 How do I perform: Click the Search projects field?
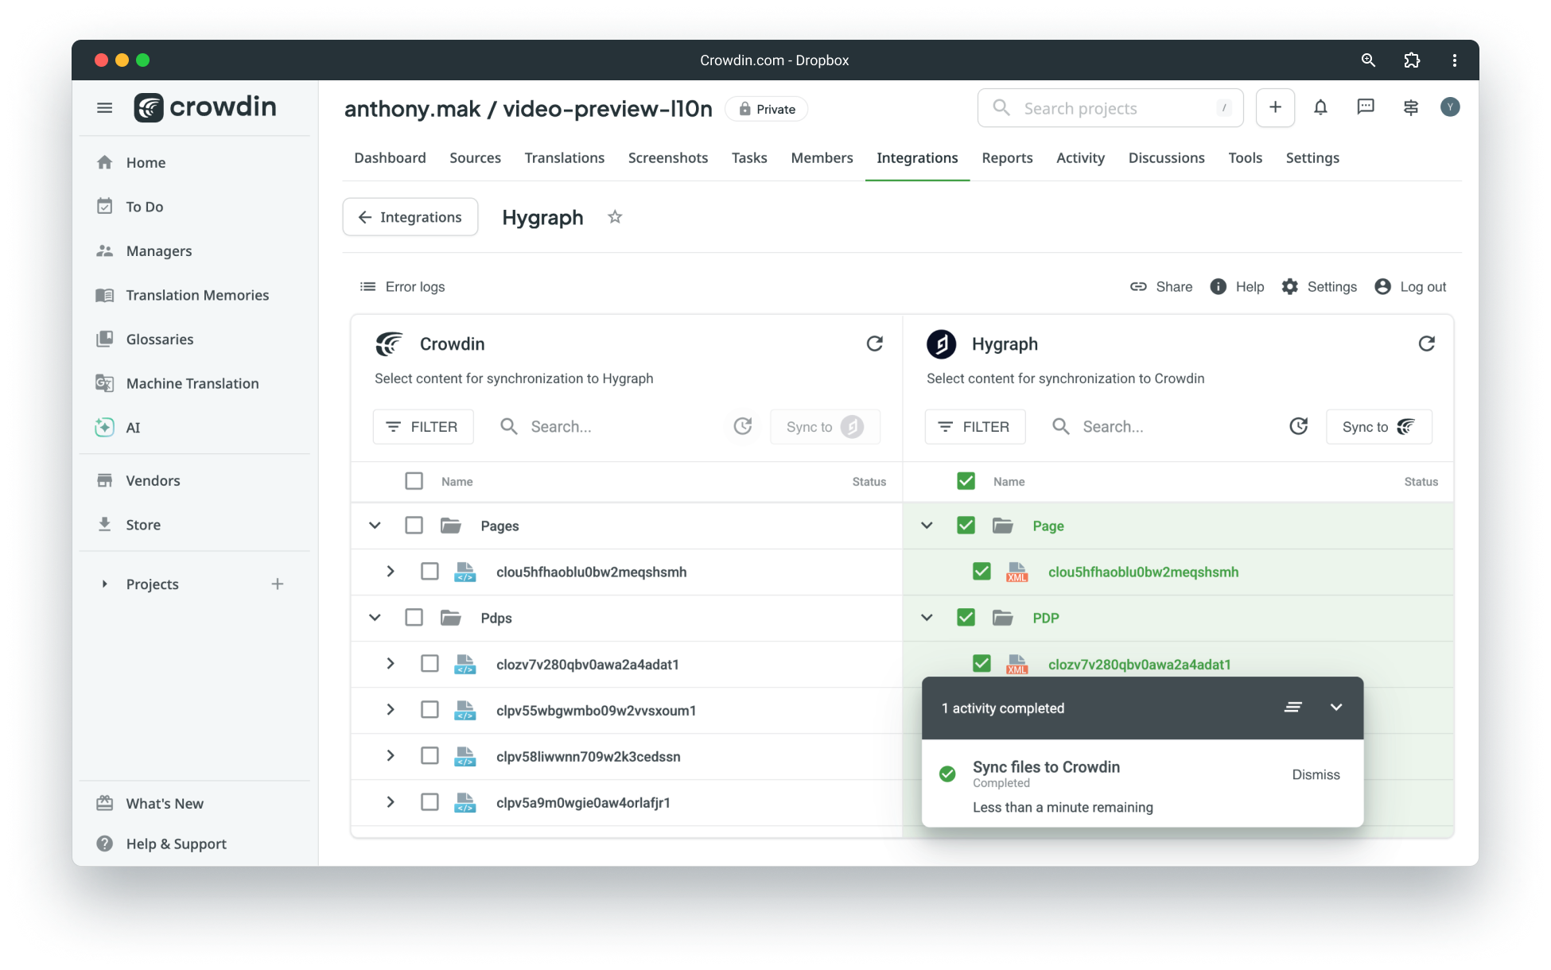point(1110,108)
